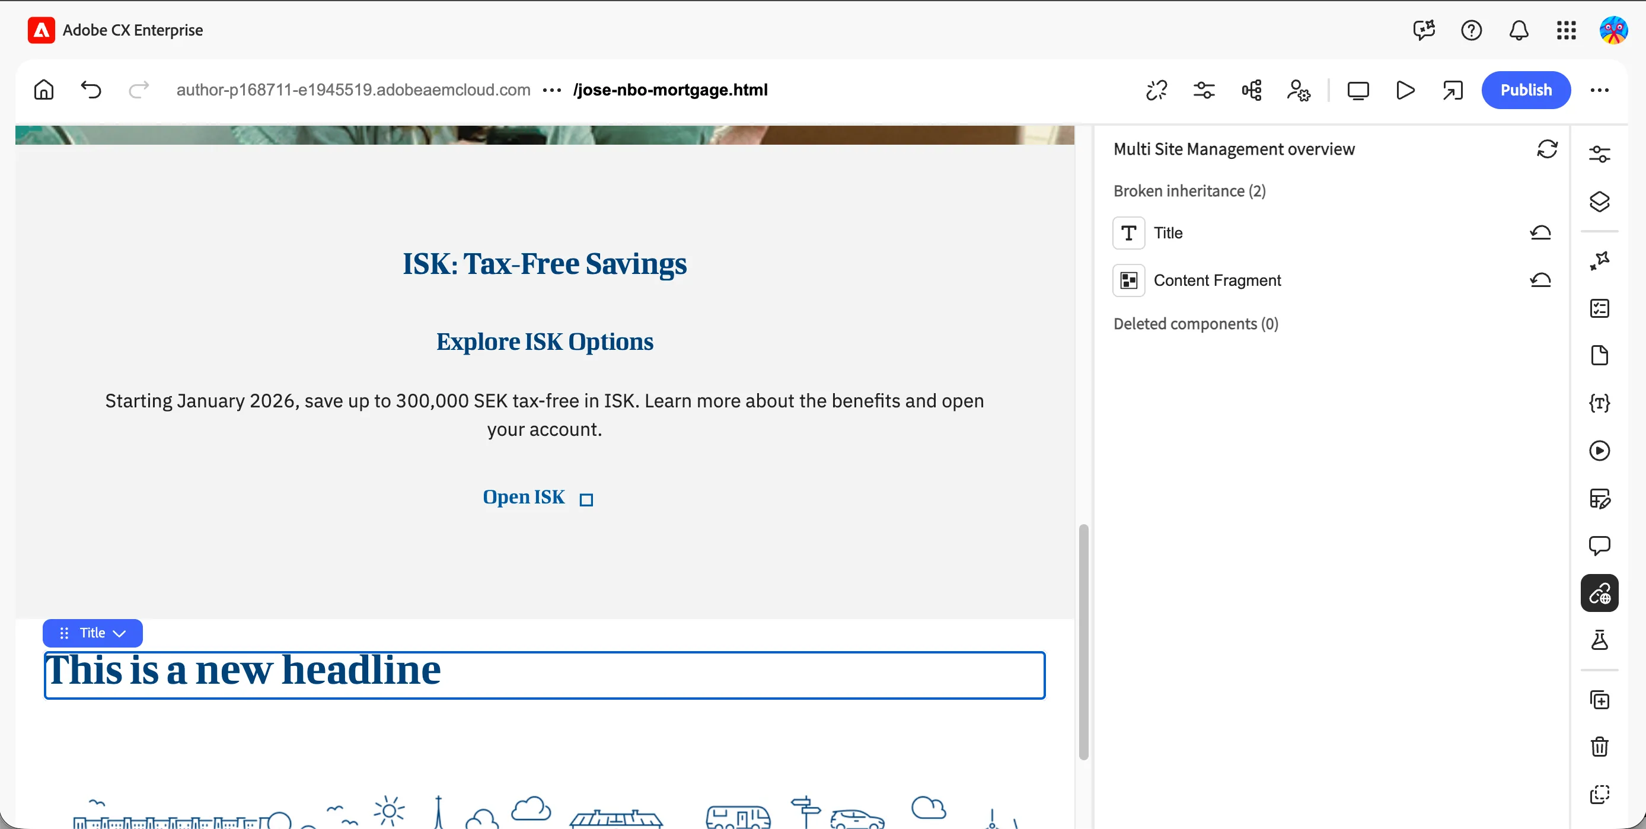
Task: Open the layout edit panel icon
Action: (x=1599, y=498)
